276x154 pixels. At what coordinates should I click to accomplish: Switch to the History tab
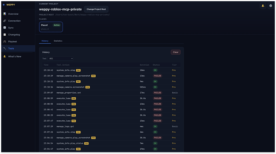pos(45,41)
